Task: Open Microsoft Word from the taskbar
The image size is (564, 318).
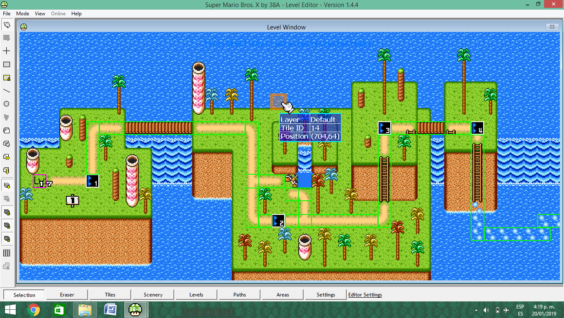Action: tap(110, 310)
